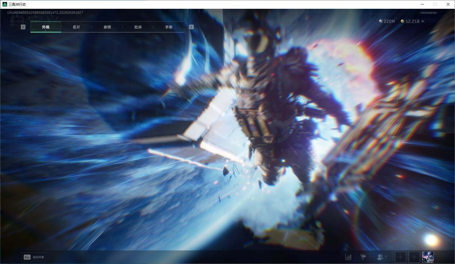455x264 pixels.
Task: Open the statistics bar-chart icon
Action: (x=348, y=257)
